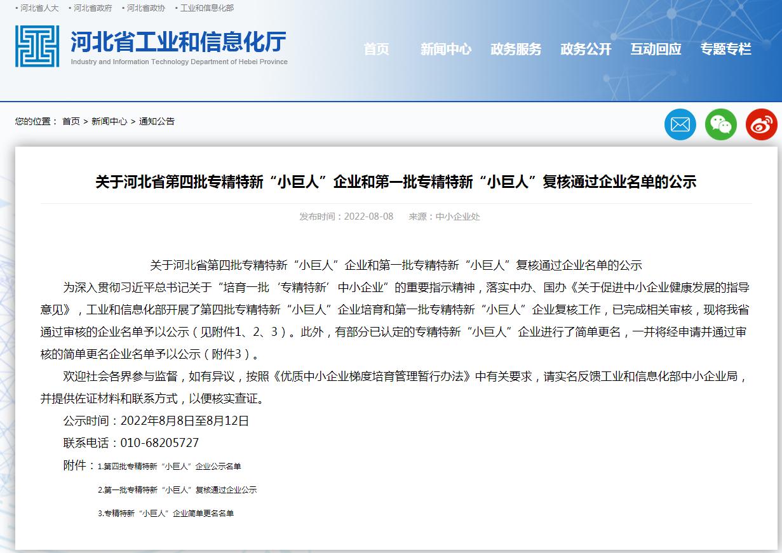The height and width of the screenshot is (553, 782).
Task: Select 新闻中心 in the navigation bar
Action: pyautogui.click(x=446, y=50)
